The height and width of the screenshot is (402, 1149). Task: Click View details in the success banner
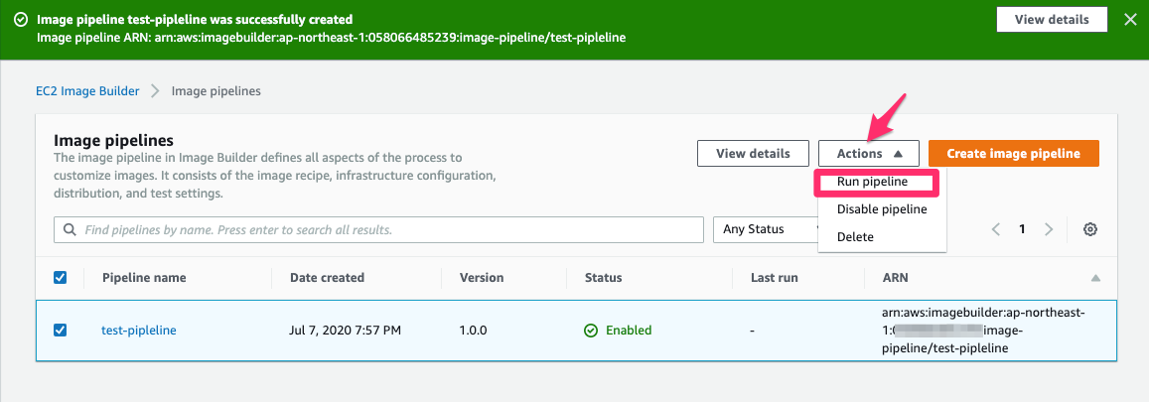[1052, 20]
